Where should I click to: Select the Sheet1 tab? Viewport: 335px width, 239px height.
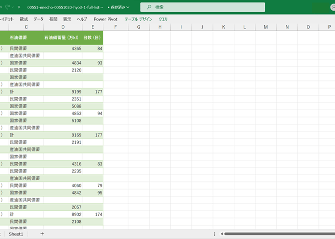[x=16, y=234]
